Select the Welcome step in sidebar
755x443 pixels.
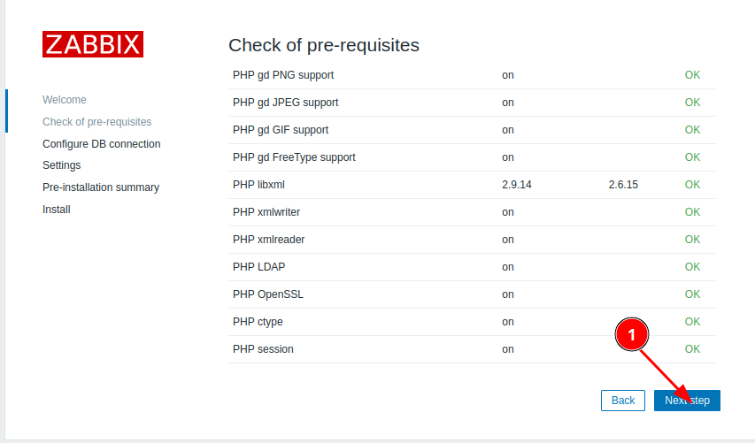[65, 100]
